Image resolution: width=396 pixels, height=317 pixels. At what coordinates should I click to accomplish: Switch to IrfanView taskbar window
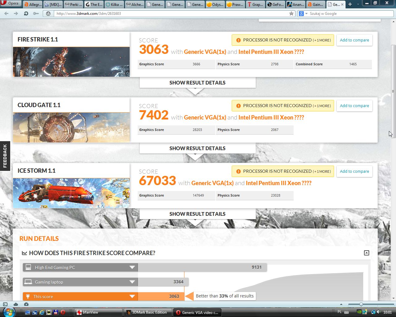click(x=99, y=312)
